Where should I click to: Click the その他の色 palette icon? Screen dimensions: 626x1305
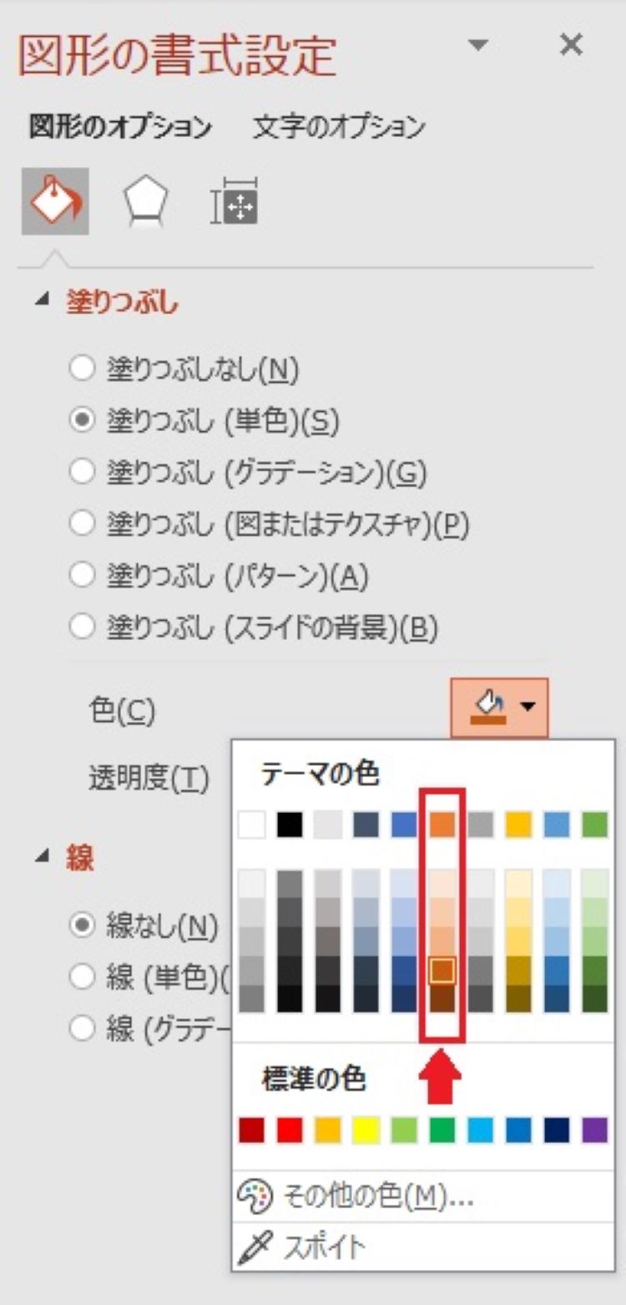[254, 1197]
